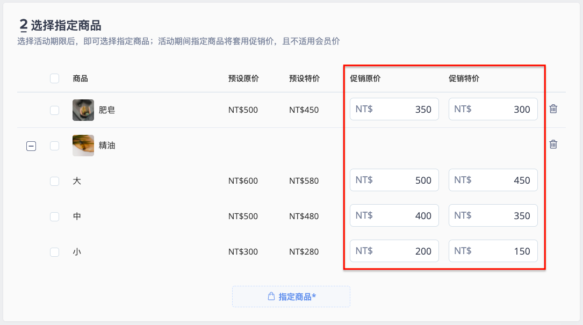Image resolution: width=583 pixels, height=325 pixels.
Task: Open the 精油 product thumbnail
Action: pos(83,146)
